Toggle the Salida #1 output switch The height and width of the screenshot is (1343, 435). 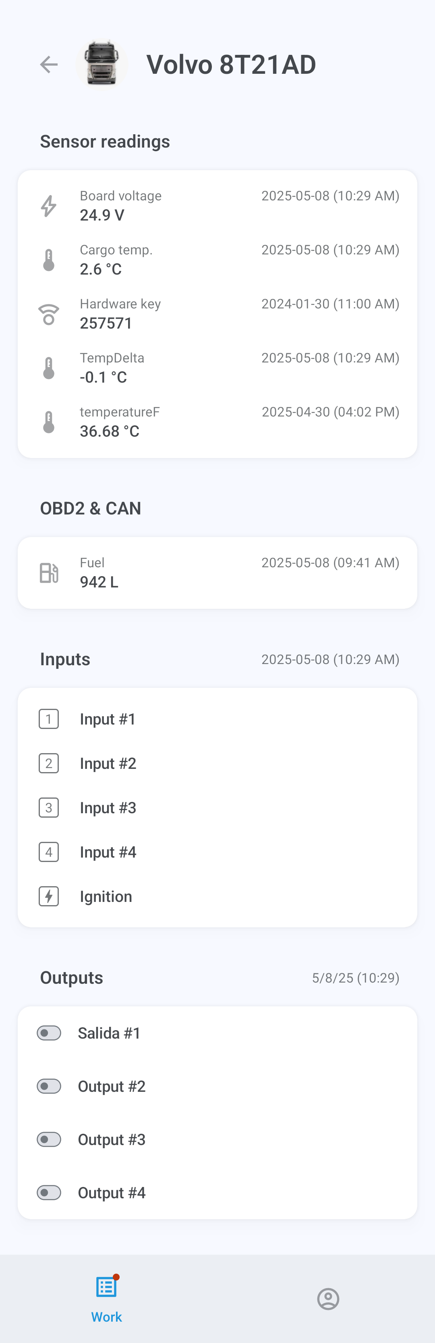(49, 1033)
